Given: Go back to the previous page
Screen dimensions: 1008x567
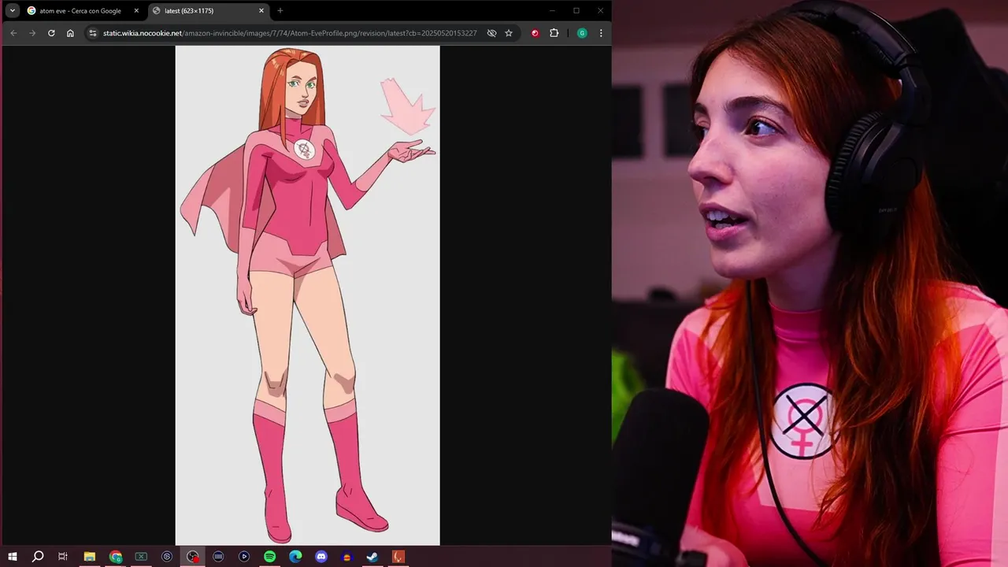Looking at the screenshot, I should tap(13, 33).
